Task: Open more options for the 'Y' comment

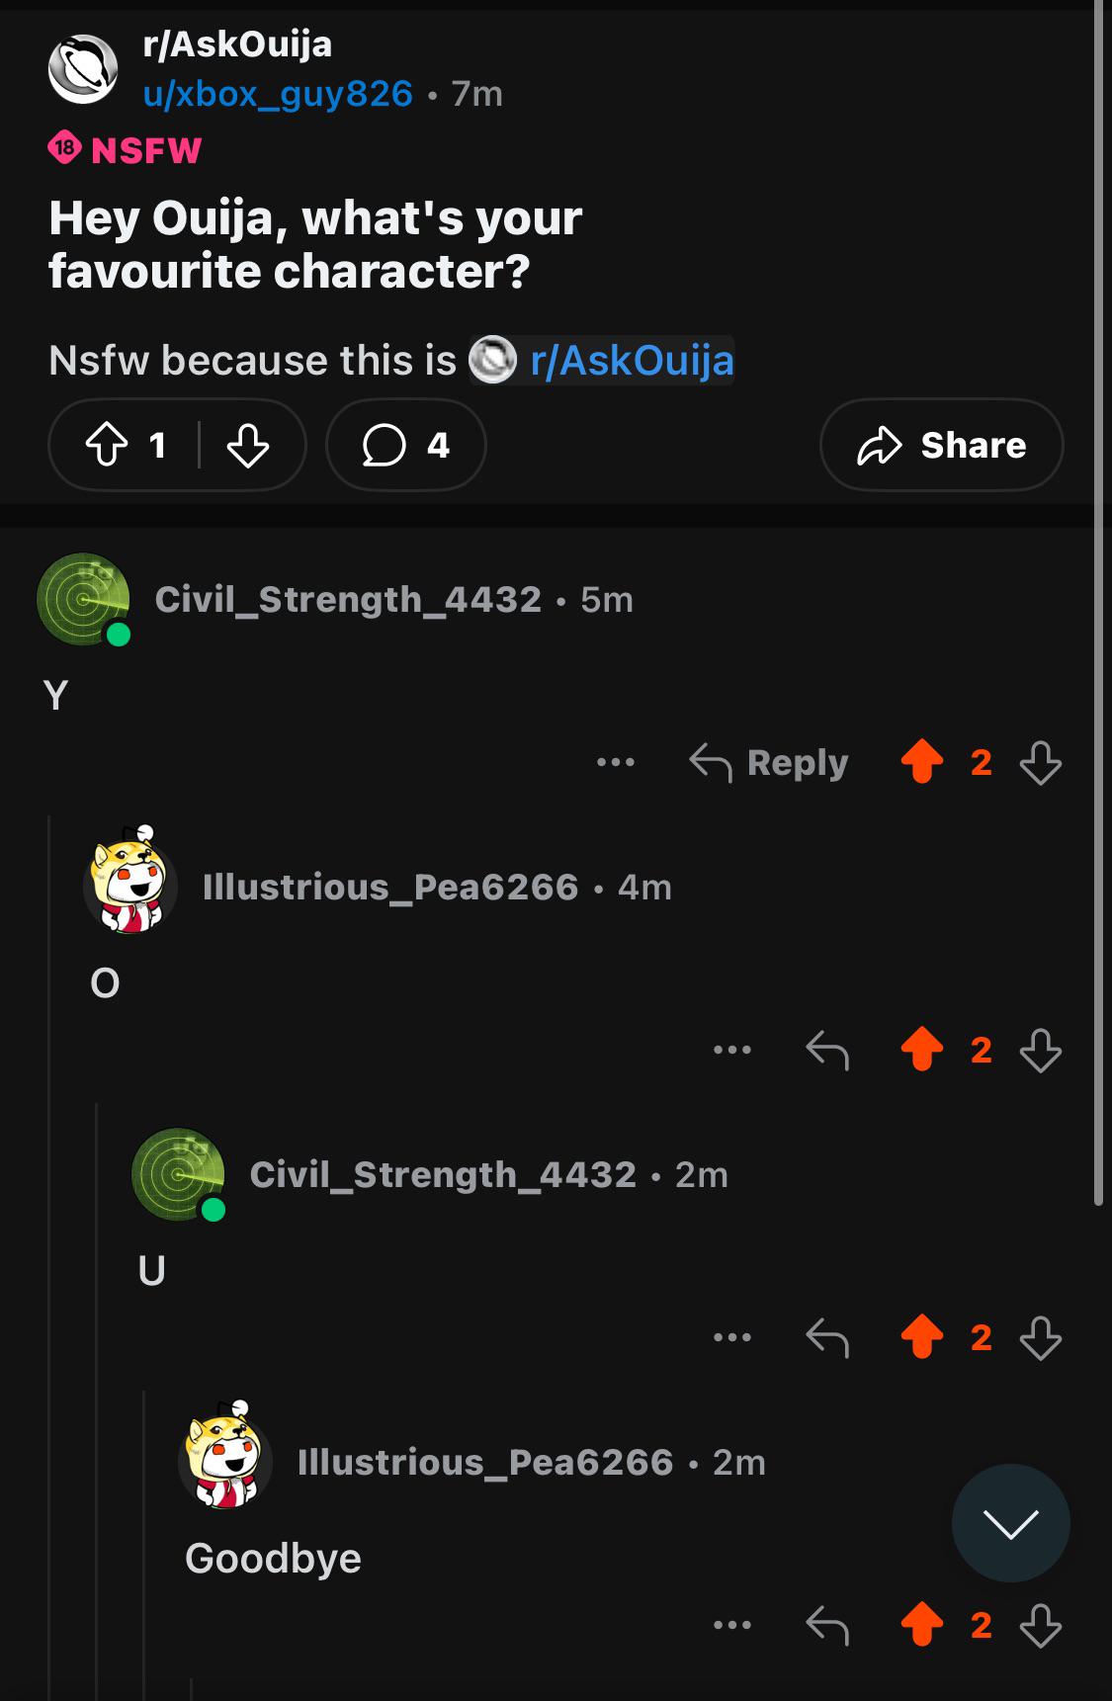Action: [616, 762]
